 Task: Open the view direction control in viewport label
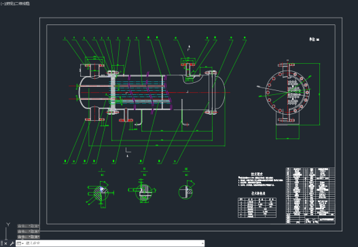(x=10, y=3)
